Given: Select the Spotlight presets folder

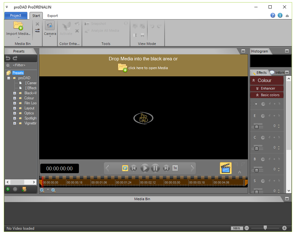Looking at the screenshot, I should click(x=31, y=118).
